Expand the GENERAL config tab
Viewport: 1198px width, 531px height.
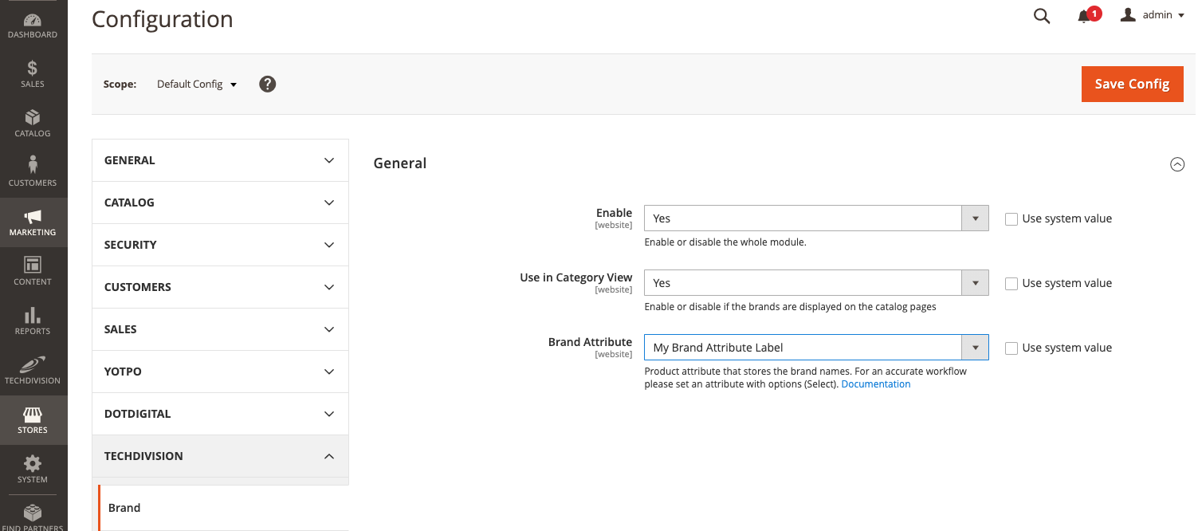(x=220, y=160)
